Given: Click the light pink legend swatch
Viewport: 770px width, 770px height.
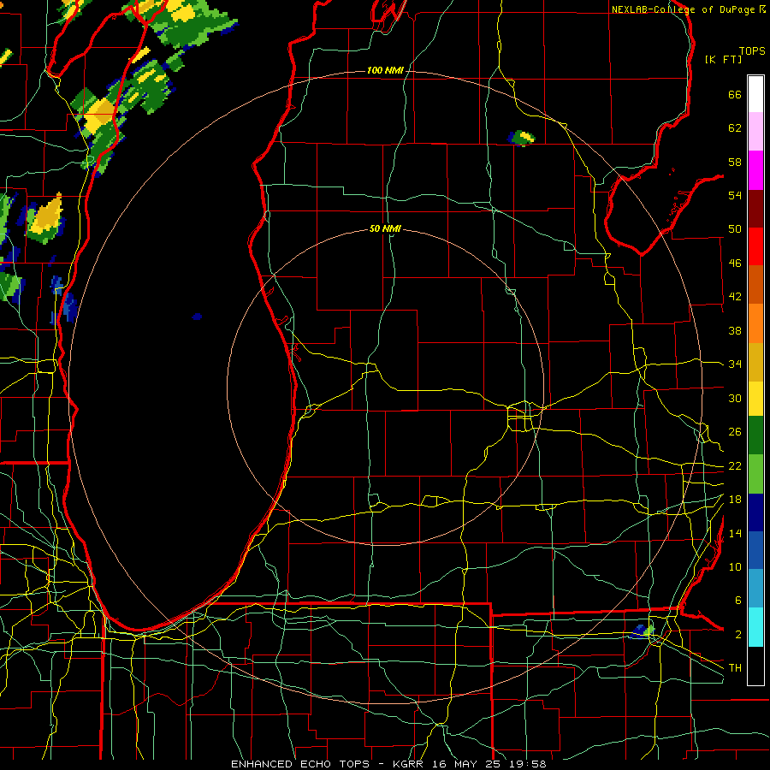Looking at the screenshot, I should (755, 131).
